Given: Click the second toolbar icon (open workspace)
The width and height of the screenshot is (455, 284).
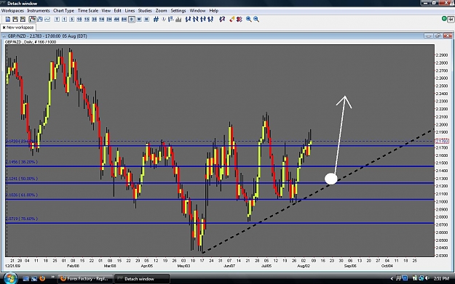Looking at the screenshot, I should [x=15, y=20].
